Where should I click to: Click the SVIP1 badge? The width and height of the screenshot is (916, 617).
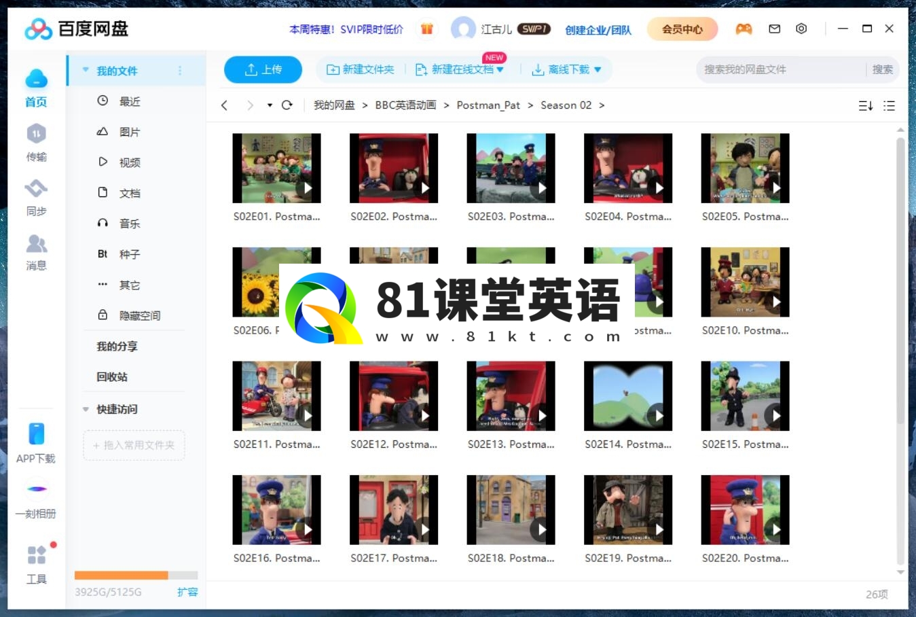click(x=534, y=29)
